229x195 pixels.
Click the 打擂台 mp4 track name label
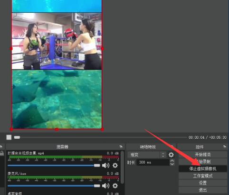(x=26, y=153)
